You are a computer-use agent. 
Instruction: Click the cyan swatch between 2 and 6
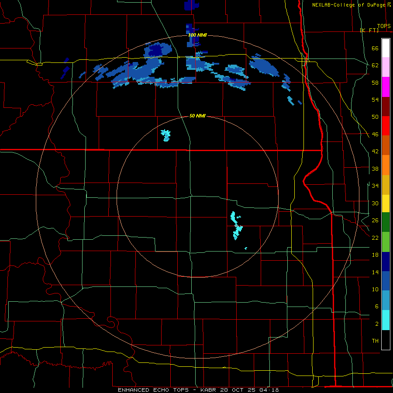386,320
